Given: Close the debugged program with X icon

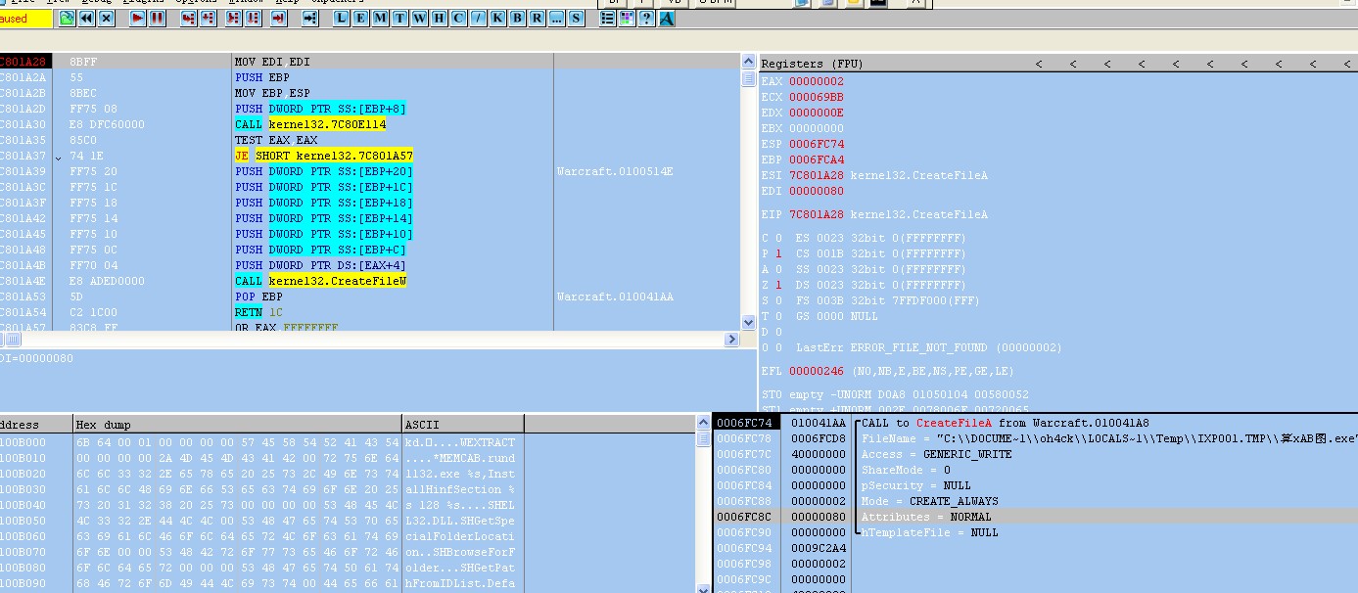Looking at the screenshot, I should (x=106, y=19).
